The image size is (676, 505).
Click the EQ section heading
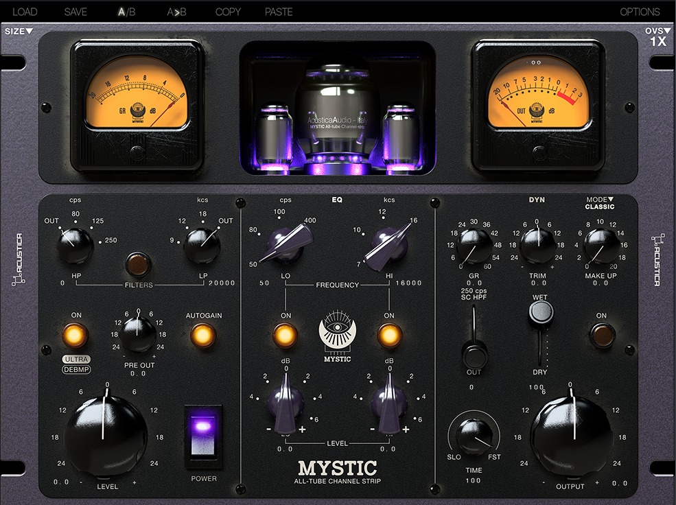pos(337,200)
